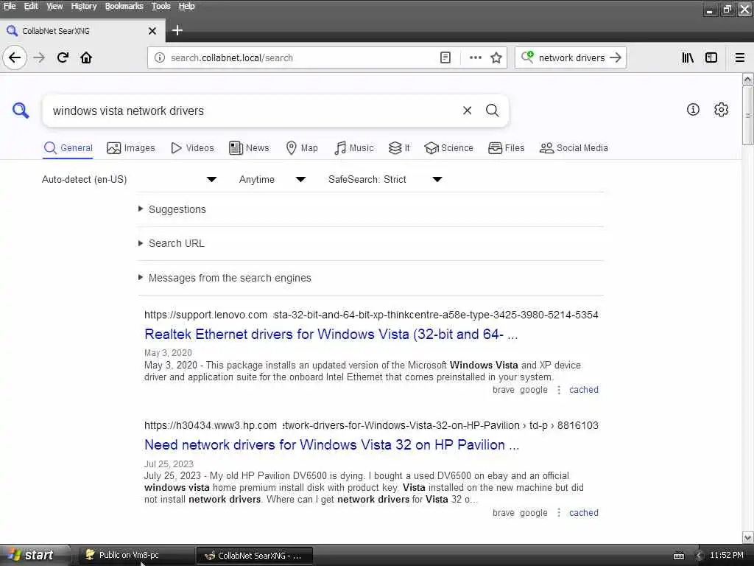This screenshot has width=754, height=566.
Task: Open the History menu
Action: [84, 6]
